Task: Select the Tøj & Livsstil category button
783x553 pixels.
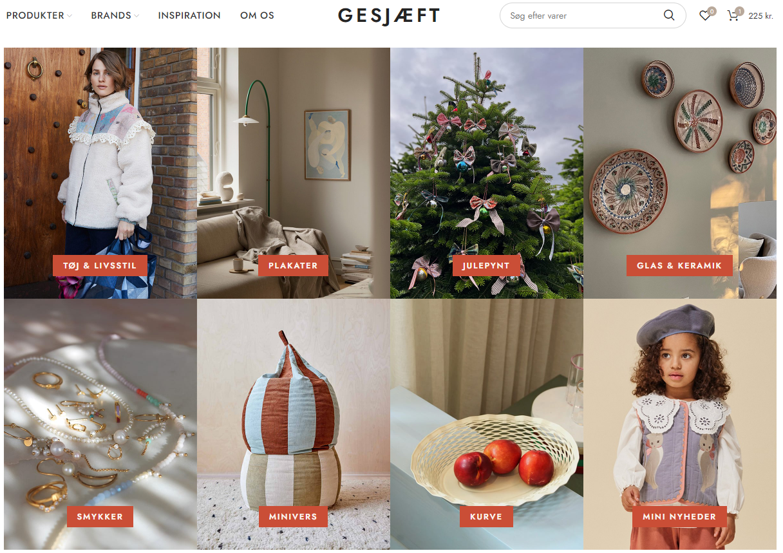Action: pos(100,265)
